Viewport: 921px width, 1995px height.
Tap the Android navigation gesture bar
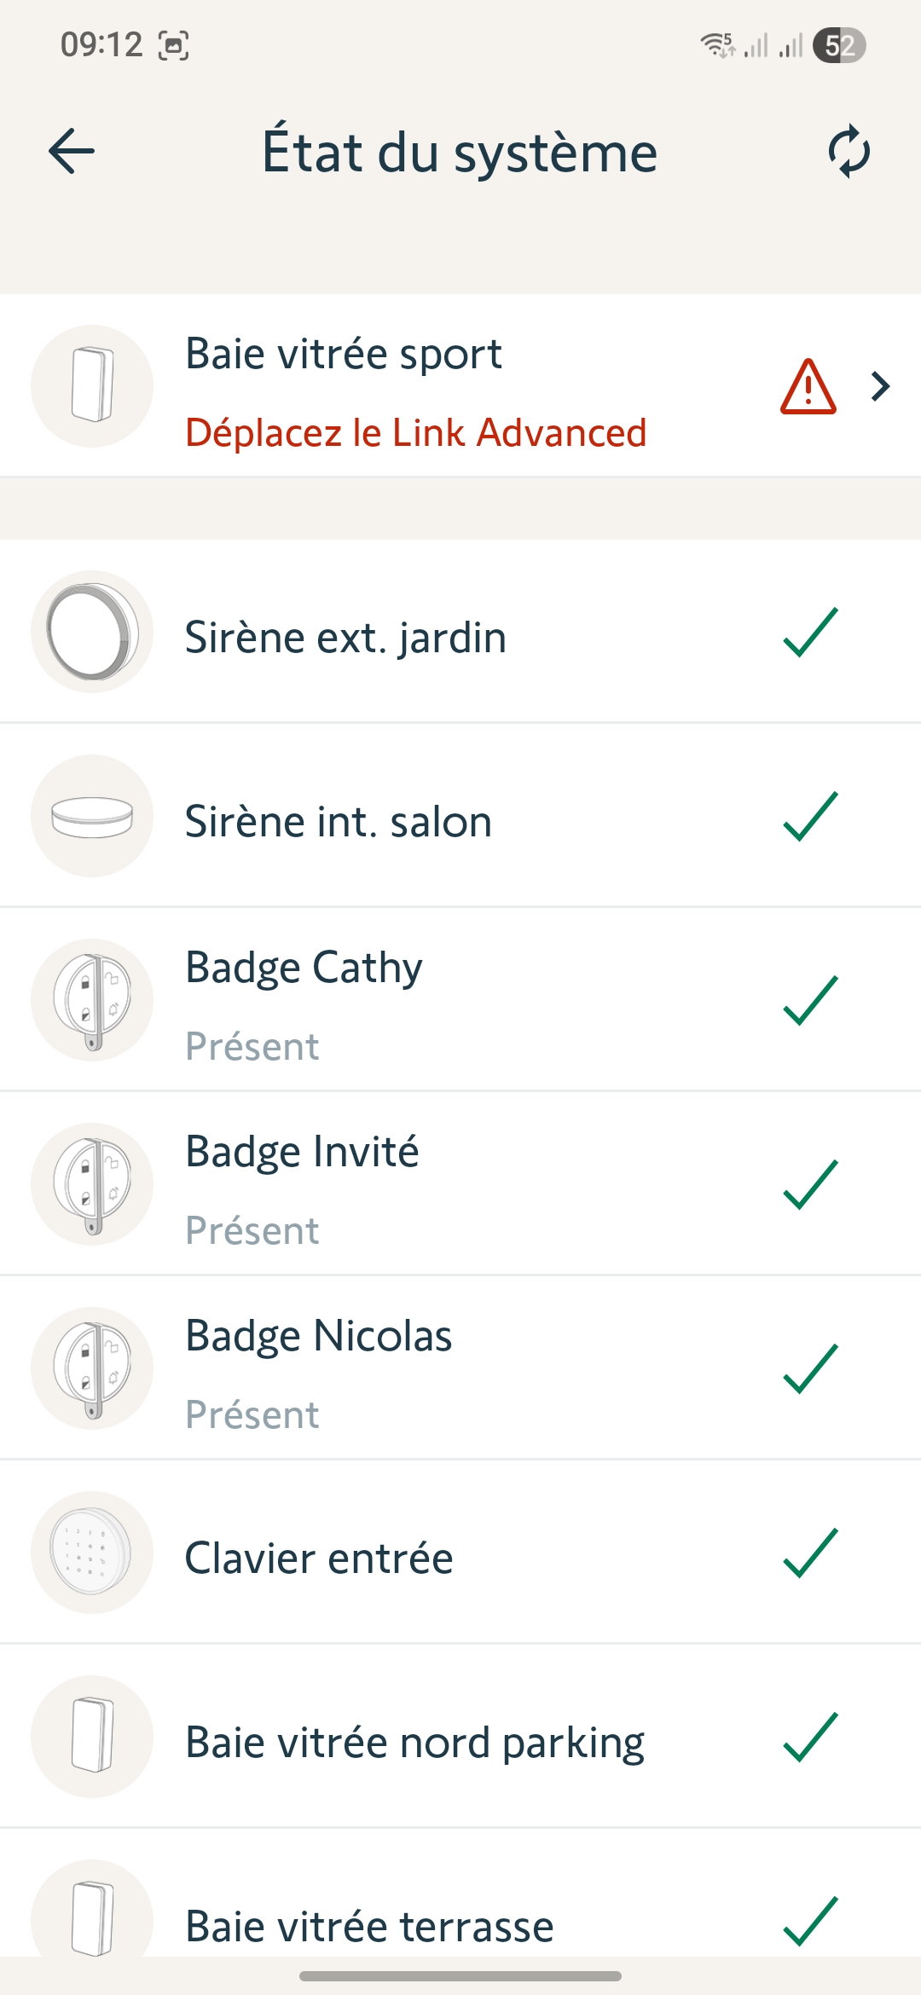click(x=460, y=1975)
